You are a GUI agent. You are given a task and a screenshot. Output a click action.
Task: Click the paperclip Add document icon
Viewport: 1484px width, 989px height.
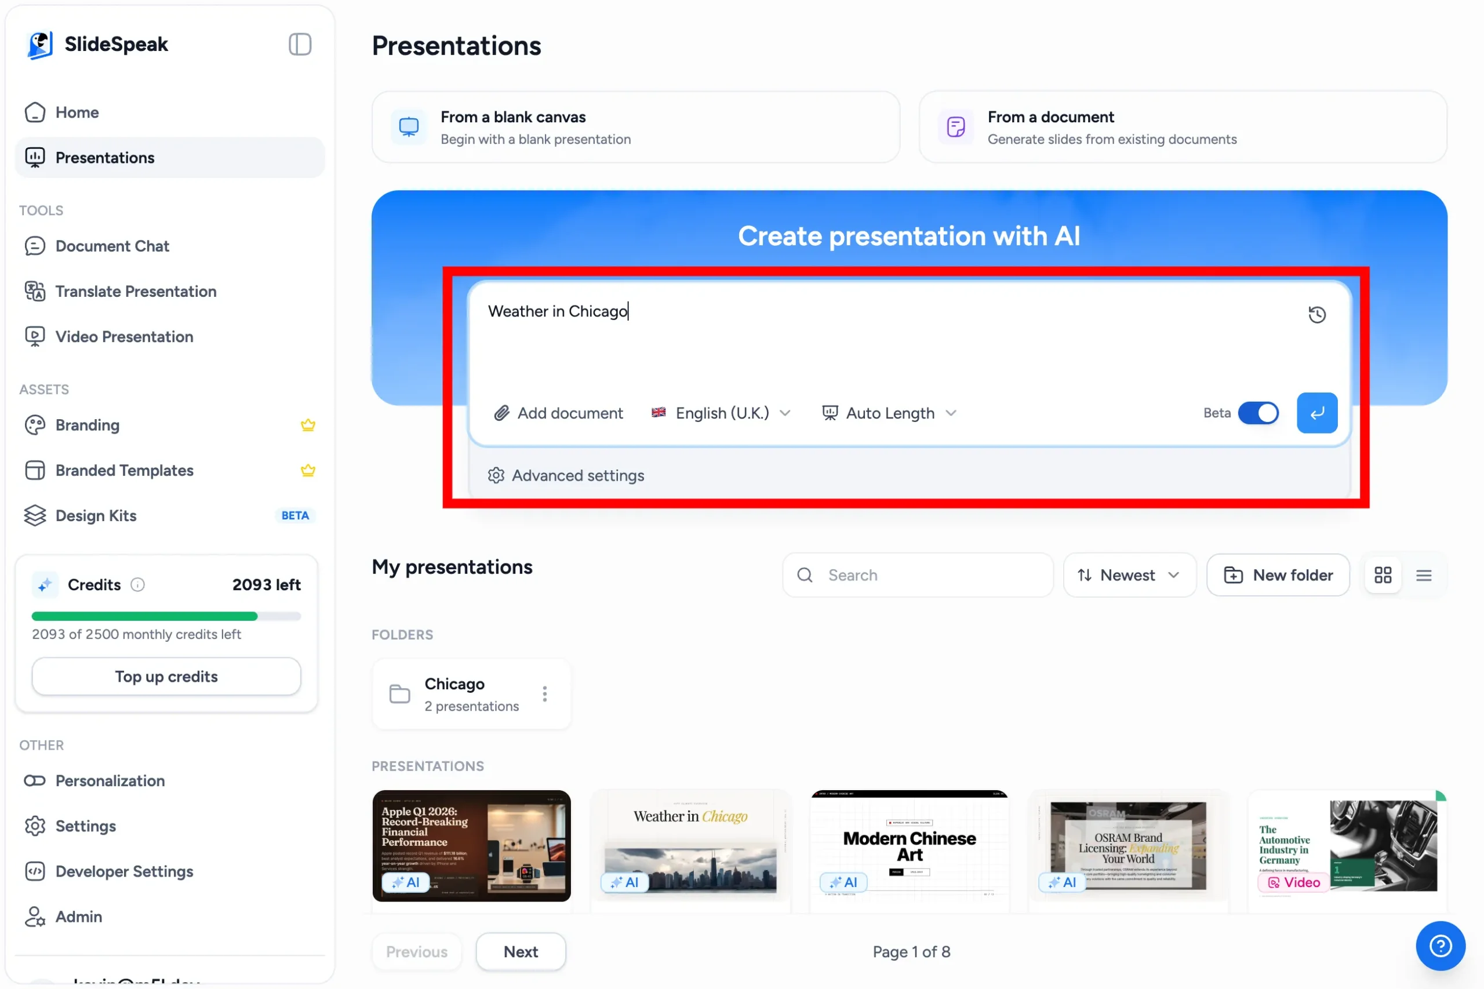[501, 413]
